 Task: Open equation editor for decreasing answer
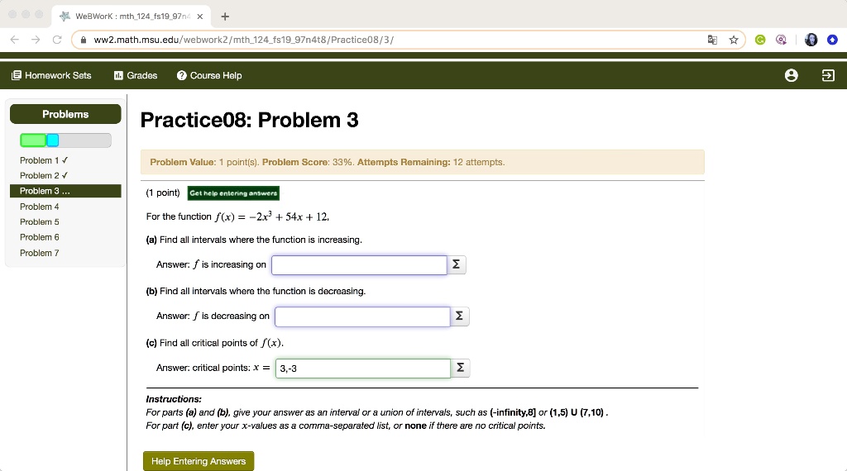tap(459, 316)
